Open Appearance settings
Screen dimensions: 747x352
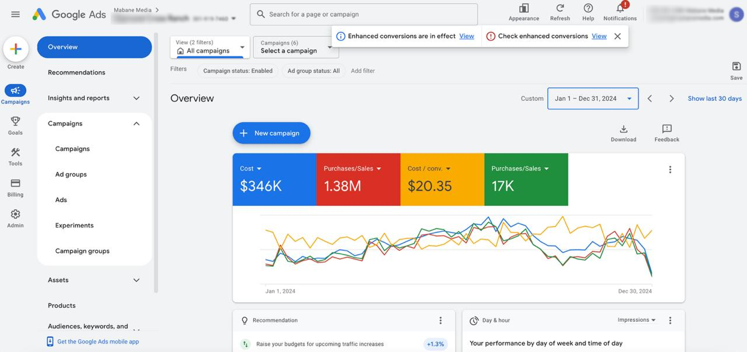tap(523, 8)
